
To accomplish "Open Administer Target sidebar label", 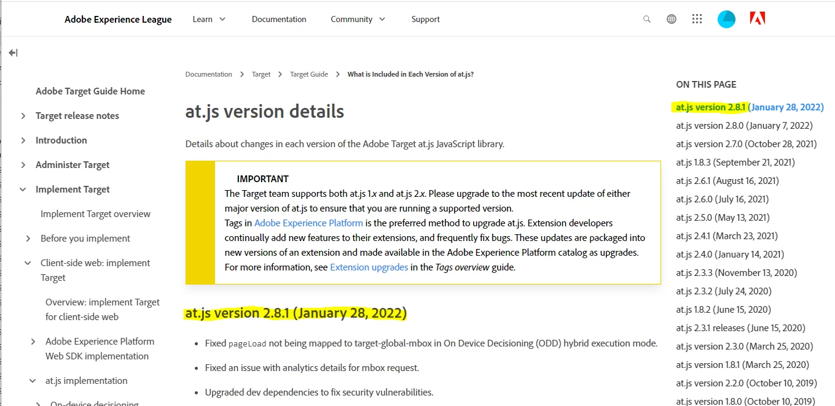I will (73, 165).
